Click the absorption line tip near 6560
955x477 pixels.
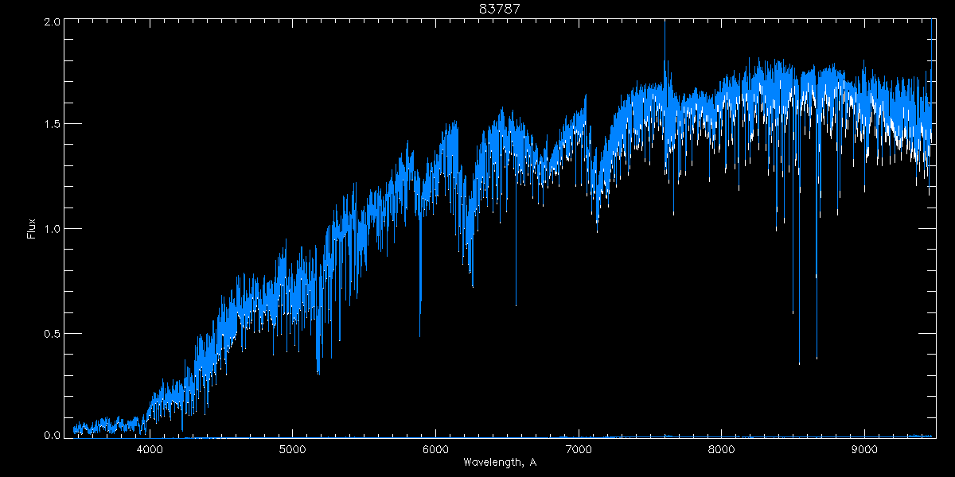(x=516, y=304)
